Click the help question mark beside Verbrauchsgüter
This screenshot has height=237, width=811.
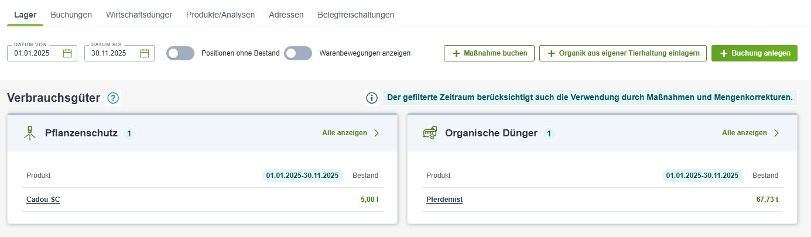(114, 98)
